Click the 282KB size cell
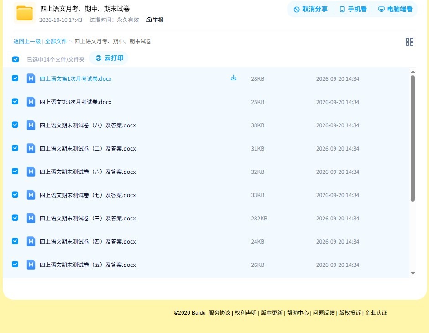This screenshot has height=333, width=429. pos(259,218)
